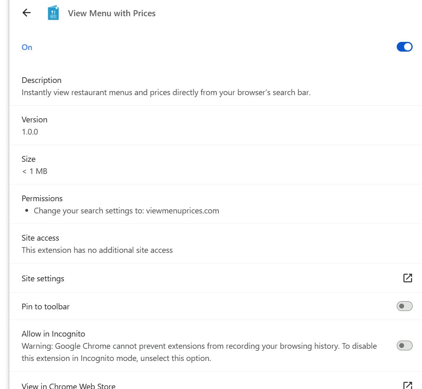
Task: Turn on Allow in Incognito toggle
Action: coord(404,346)
